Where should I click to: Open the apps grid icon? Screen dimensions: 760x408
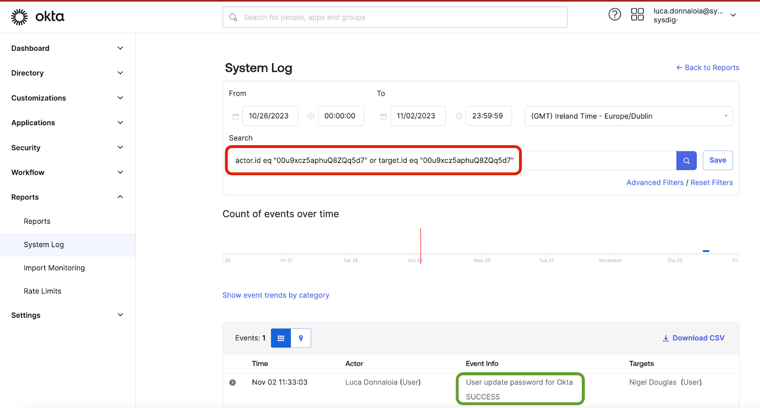pos(637,15)
